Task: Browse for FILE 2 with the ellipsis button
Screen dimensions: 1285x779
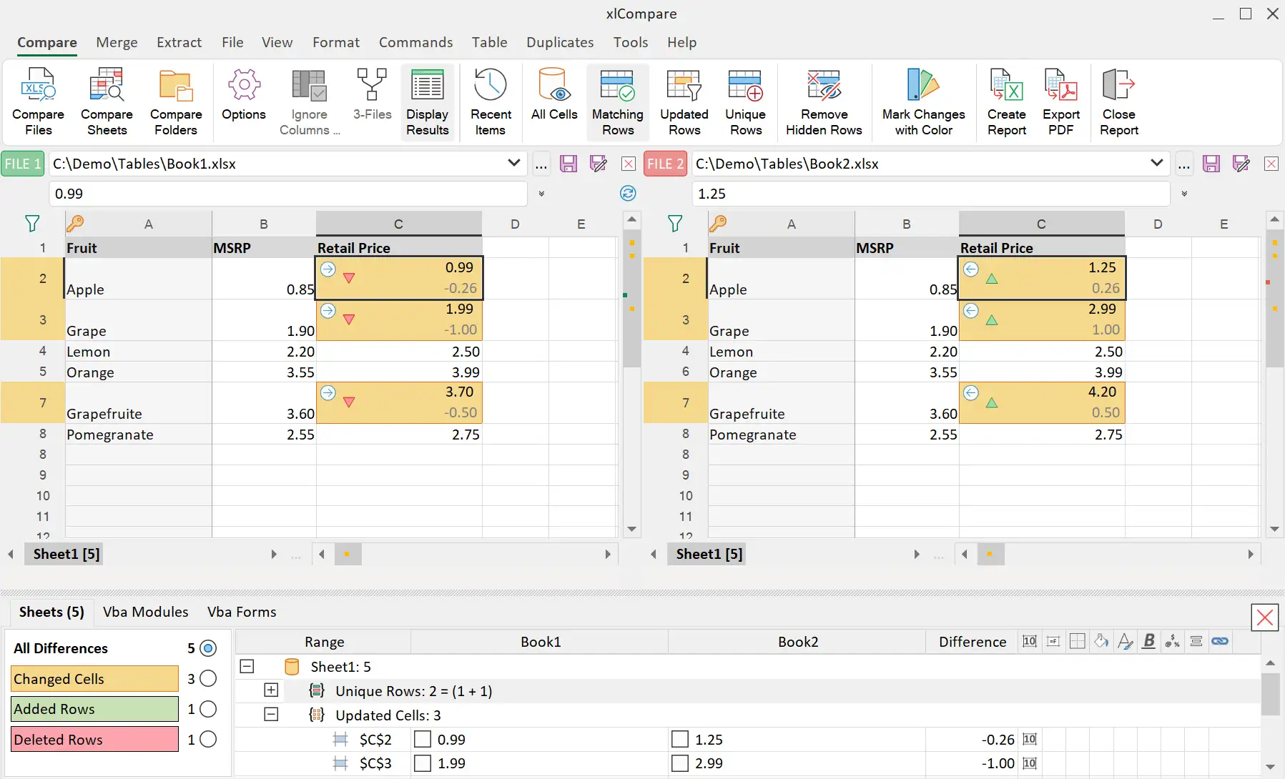Action: point(1184,164)
